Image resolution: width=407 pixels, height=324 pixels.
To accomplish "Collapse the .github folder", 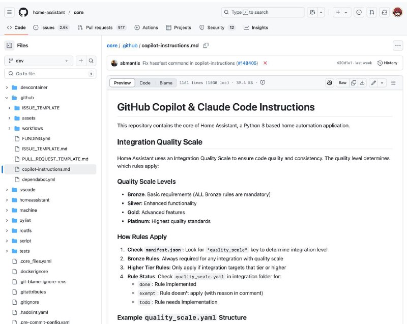I will point(7,98).
